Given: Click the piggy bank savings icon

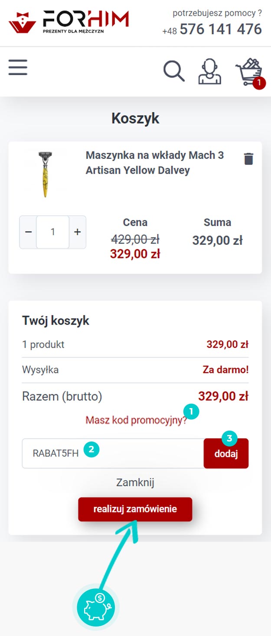Looking at the screenshot, I should point(95,607).
